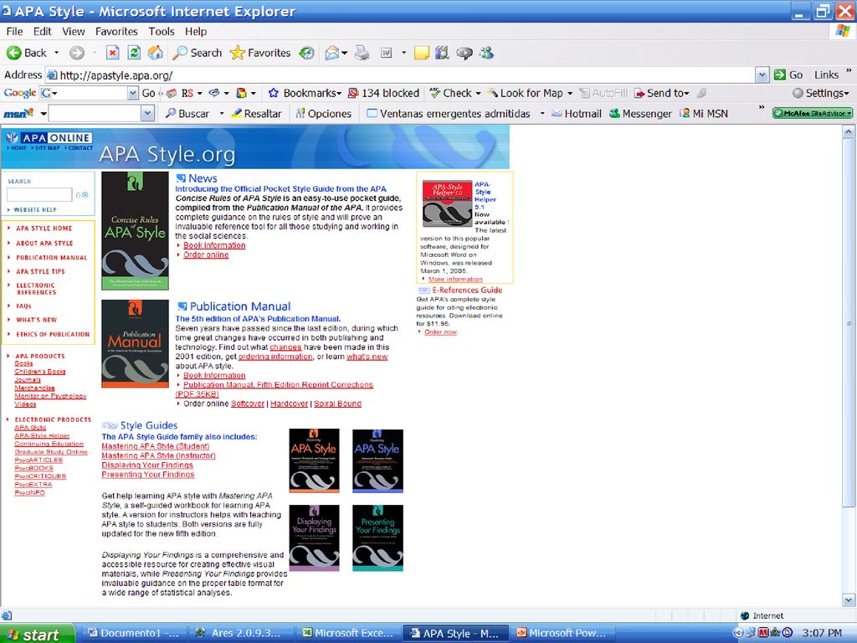857x643 pixels.
Task: Expand the address bar URL dropdown
Action: pos(762,75)
